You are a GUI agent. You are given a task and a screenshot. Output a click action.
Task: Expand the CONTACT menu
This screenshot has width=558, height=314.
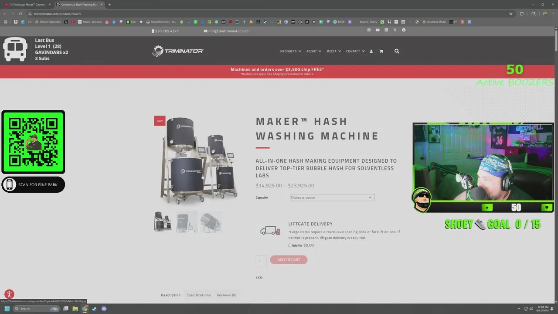[x=355, y=51]
